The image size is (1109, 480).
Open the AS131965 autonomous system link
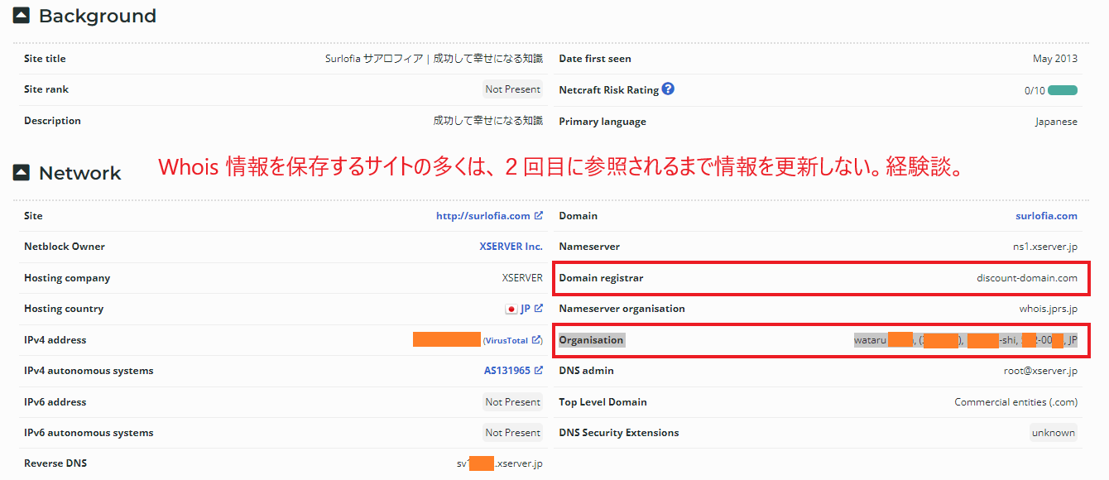click(506, 371)
